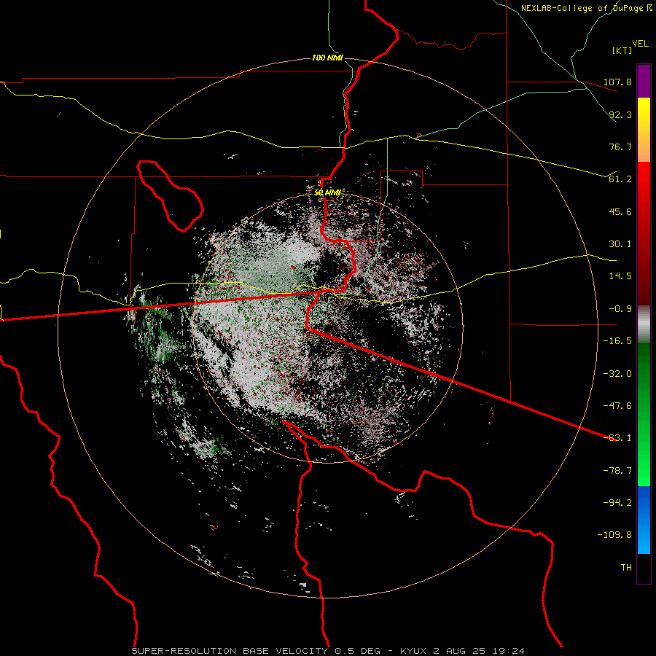Screen dimensions: 656x656
Task: Click the 61.2 velocity scale value
Action: 620,179
